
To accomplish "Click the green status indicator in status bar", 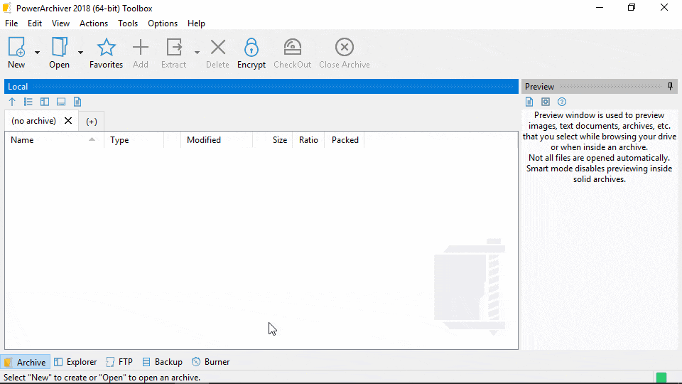I will 661,378.
